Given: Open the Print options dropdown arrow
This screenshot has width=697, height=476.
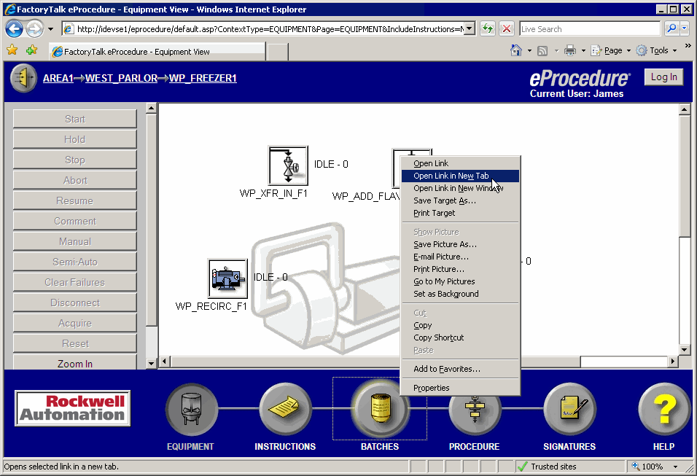Looking at the screenshot, I should coord(584,51).
